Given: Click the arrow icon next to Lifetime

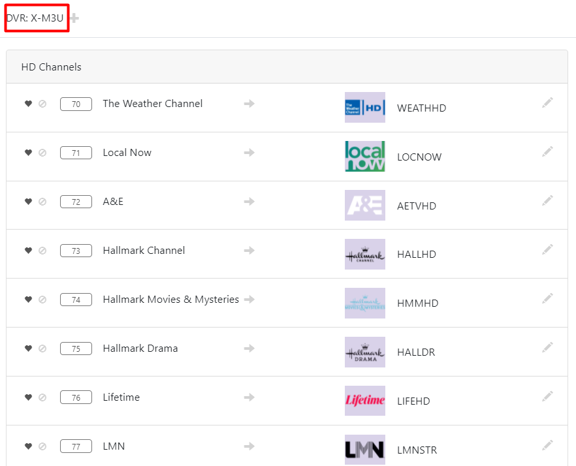Looking at the screenshot, I should tap(249, 397).
